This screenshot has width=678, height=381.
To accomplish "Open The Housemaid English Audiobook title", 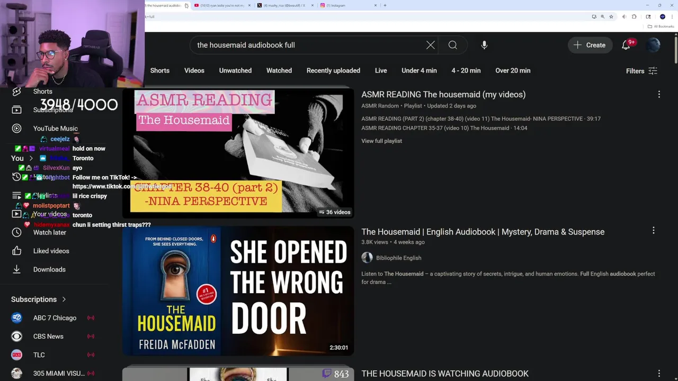I will coord(483,232).
